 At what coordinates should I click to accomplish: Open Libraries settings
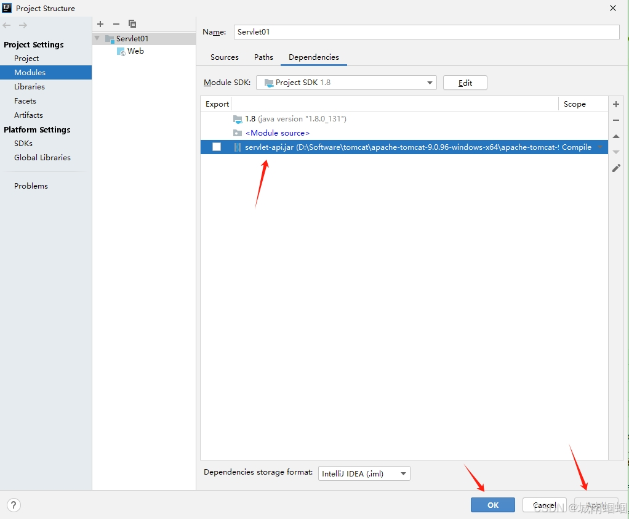pos(30,87)
